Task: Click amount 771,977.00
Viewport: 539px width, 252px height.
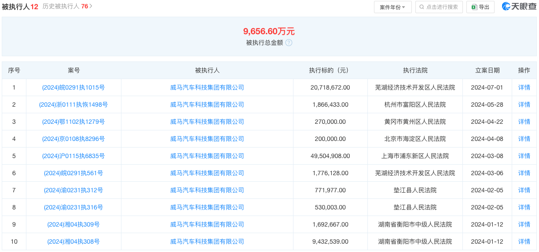Action: click(330, 190)
